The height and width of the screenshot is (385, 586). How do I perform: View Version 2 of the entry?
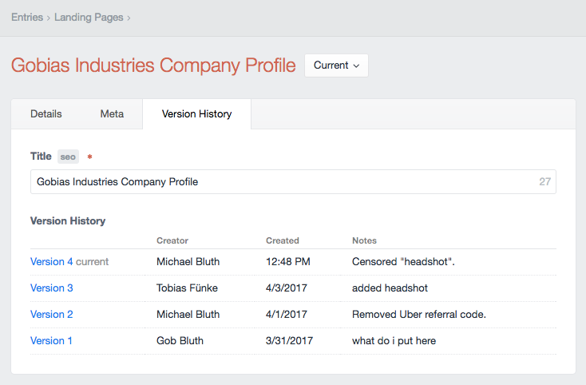pos(52,314)
